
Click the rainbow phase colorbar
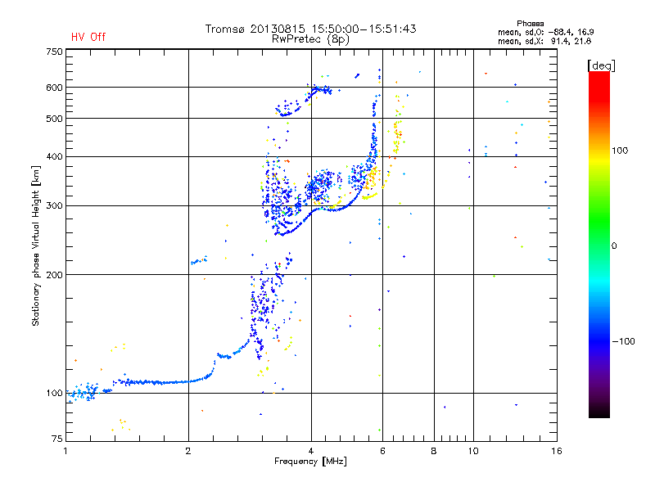[x=599, y=245]
